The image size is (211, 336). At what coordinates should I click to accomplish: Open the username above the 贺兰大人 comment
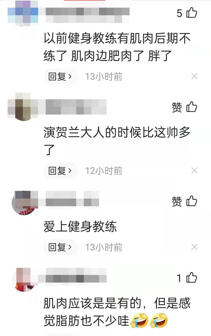point(76,107)
